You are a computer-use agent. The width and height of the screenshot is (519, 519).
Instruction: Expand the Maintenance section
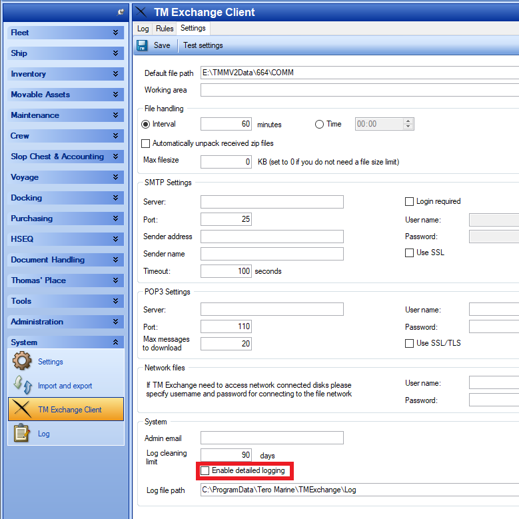coord(65,115)
